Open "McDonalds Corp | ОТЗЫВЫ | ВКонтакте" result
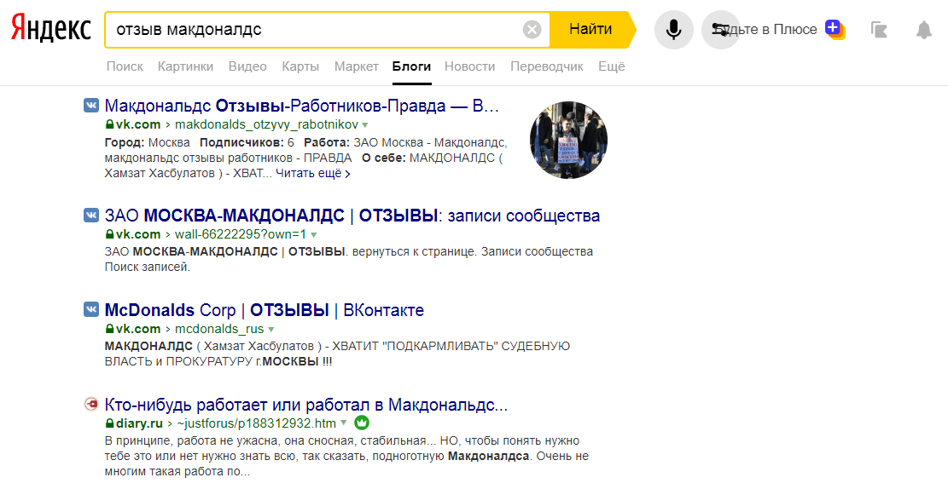This screenshot has height=489, width=948. pos(265,310)
